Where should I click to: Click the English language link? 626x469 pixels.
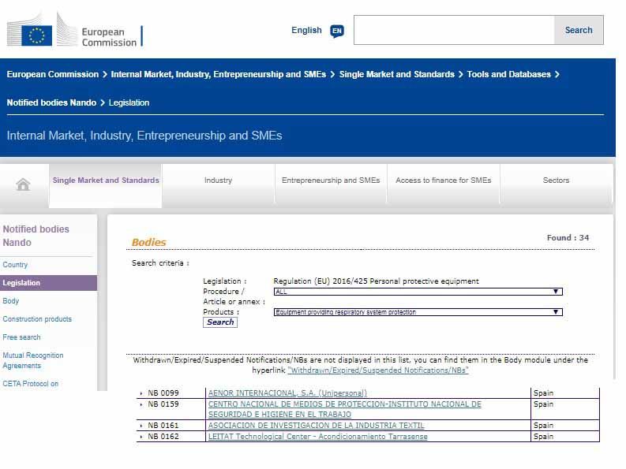click(306, 30)
